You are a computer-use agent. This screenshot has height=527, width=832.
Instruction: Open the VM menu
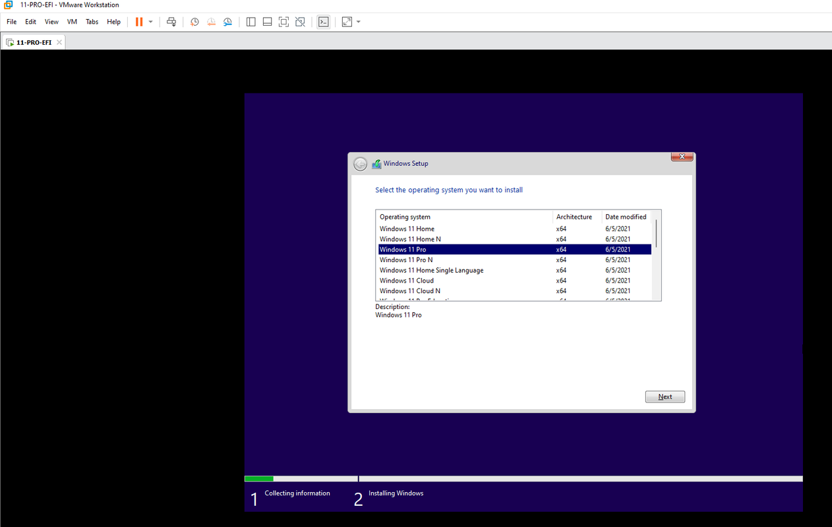[72, 22]
